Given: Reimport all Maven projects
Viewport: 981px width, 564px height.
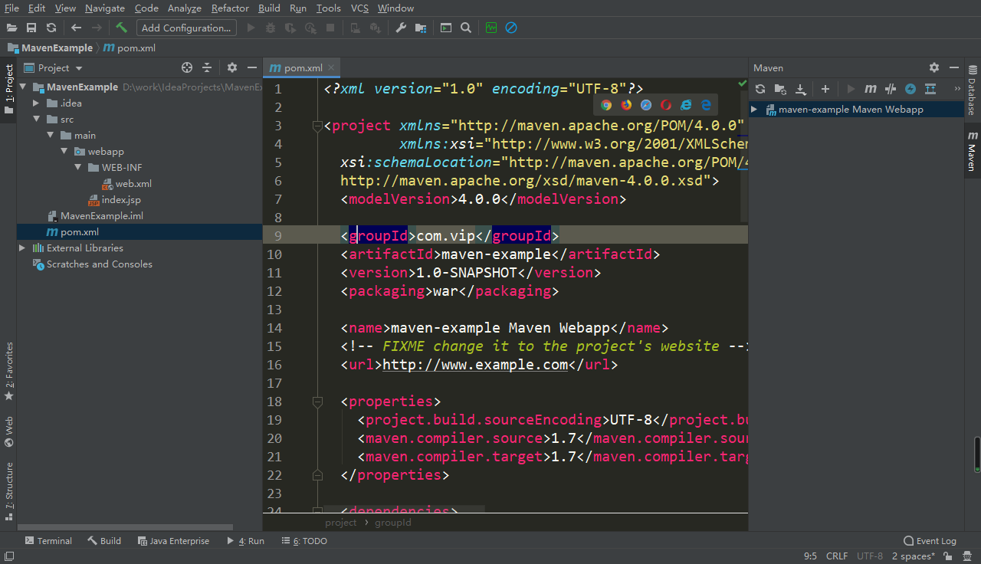Looking at the screenshot, I should click(x=760, y=89).
